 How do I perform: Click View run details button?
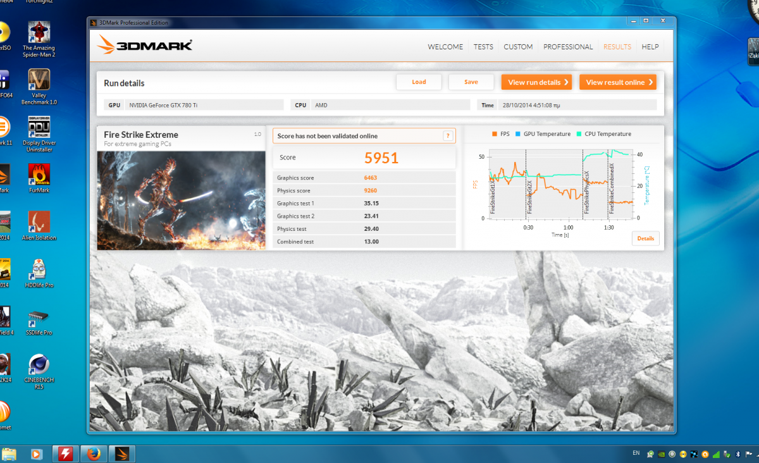(x=537, y=82)
